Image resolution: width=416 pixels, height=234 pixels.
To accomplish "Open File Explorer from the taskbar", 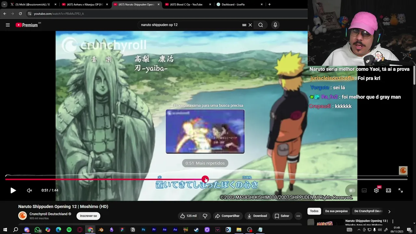I will tap(239, 230).
